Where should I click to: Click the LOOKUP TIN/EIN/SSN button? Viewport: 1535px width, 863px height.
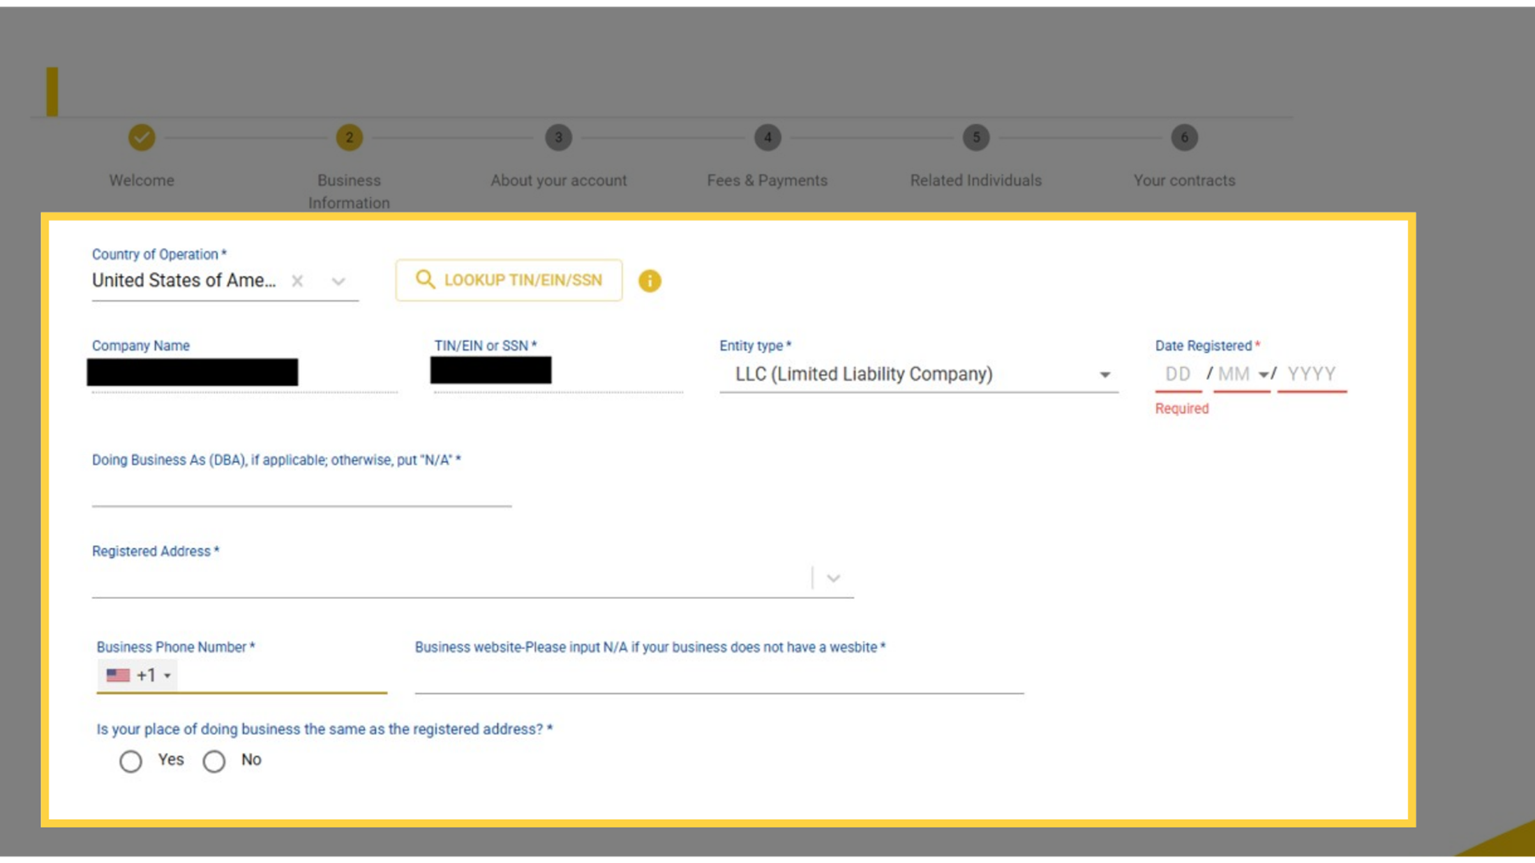[x=509, y=280]
